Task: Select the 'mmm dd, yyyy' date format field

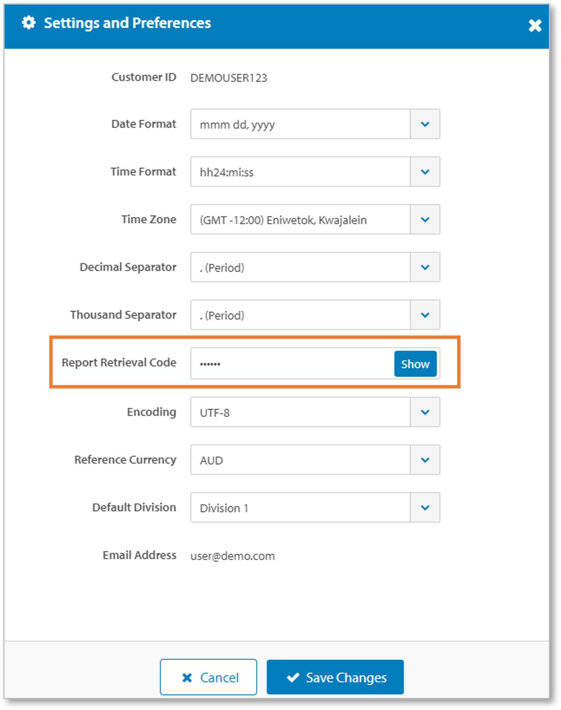Action: coord(300,124)
